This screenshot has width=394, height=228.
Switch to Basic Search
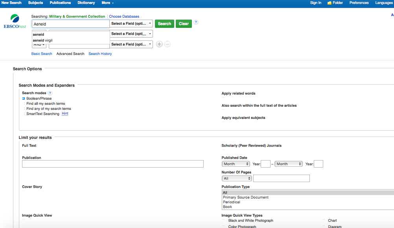tap(42, 54)
